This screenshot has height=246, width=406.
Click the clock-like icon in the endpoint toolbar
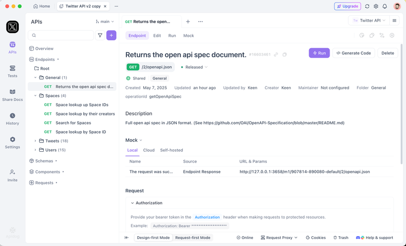[x=362, y=35]
